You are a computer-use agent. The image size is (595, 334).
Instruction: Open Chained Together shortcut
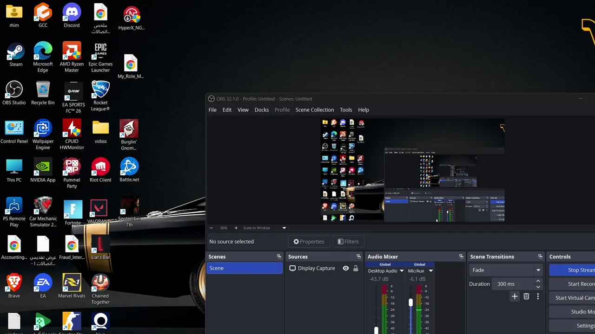coord(100,289)
